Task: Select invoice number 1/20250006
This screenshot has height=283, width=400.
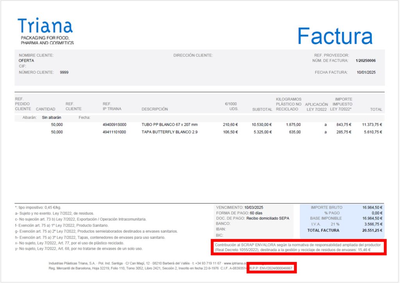Action: (366, 61)
